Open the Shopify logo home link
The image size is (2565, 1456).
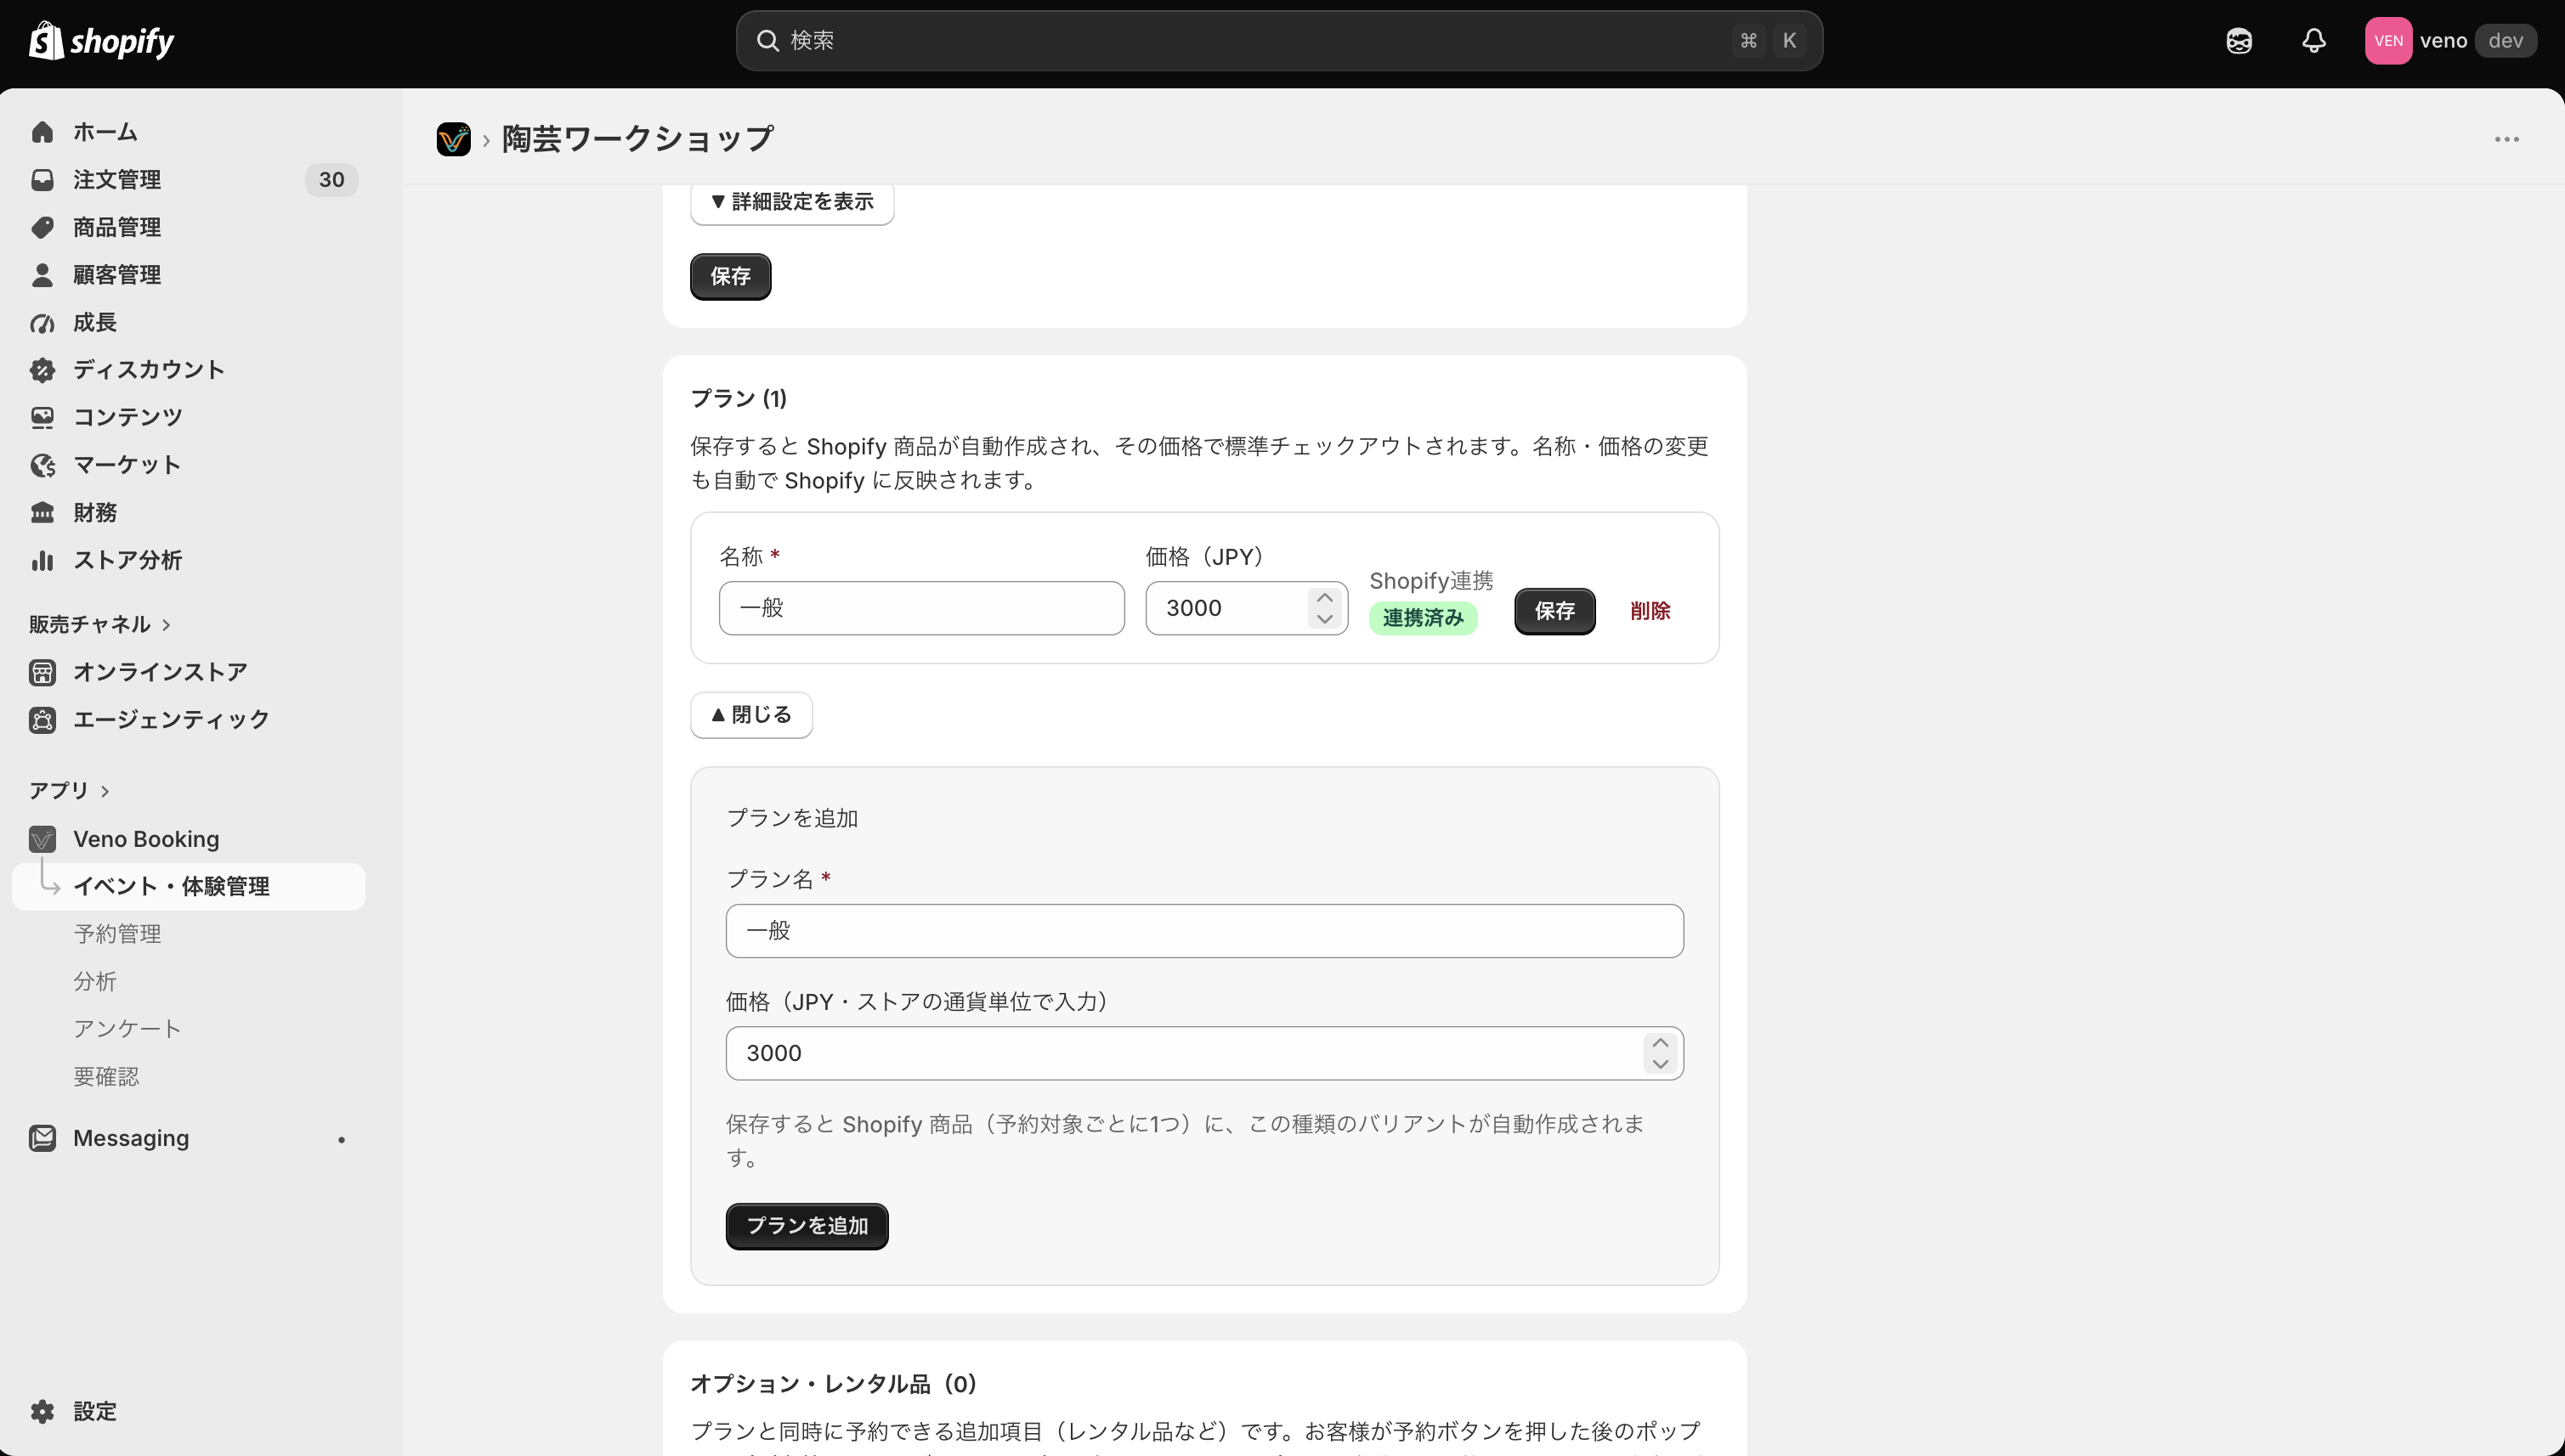click(x=102, y=41)
